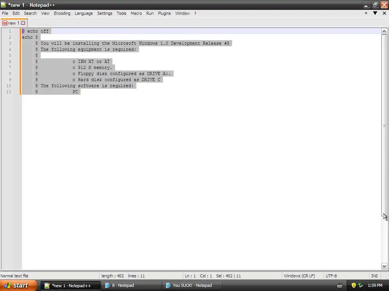389x291 pixels.
Task: Open the question mark help menu
Action: click(195, 13)
